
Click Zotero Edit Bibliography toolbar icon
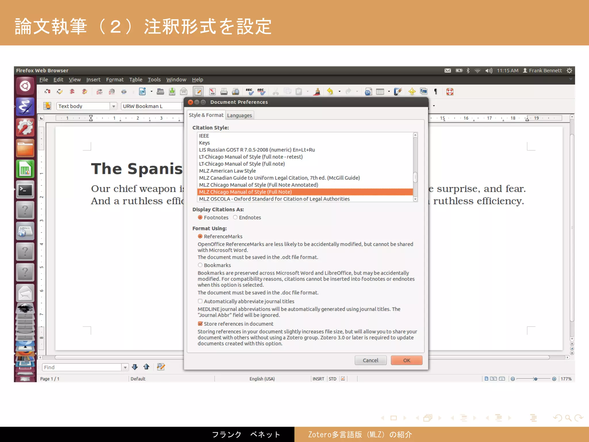[x=85, y=92]
